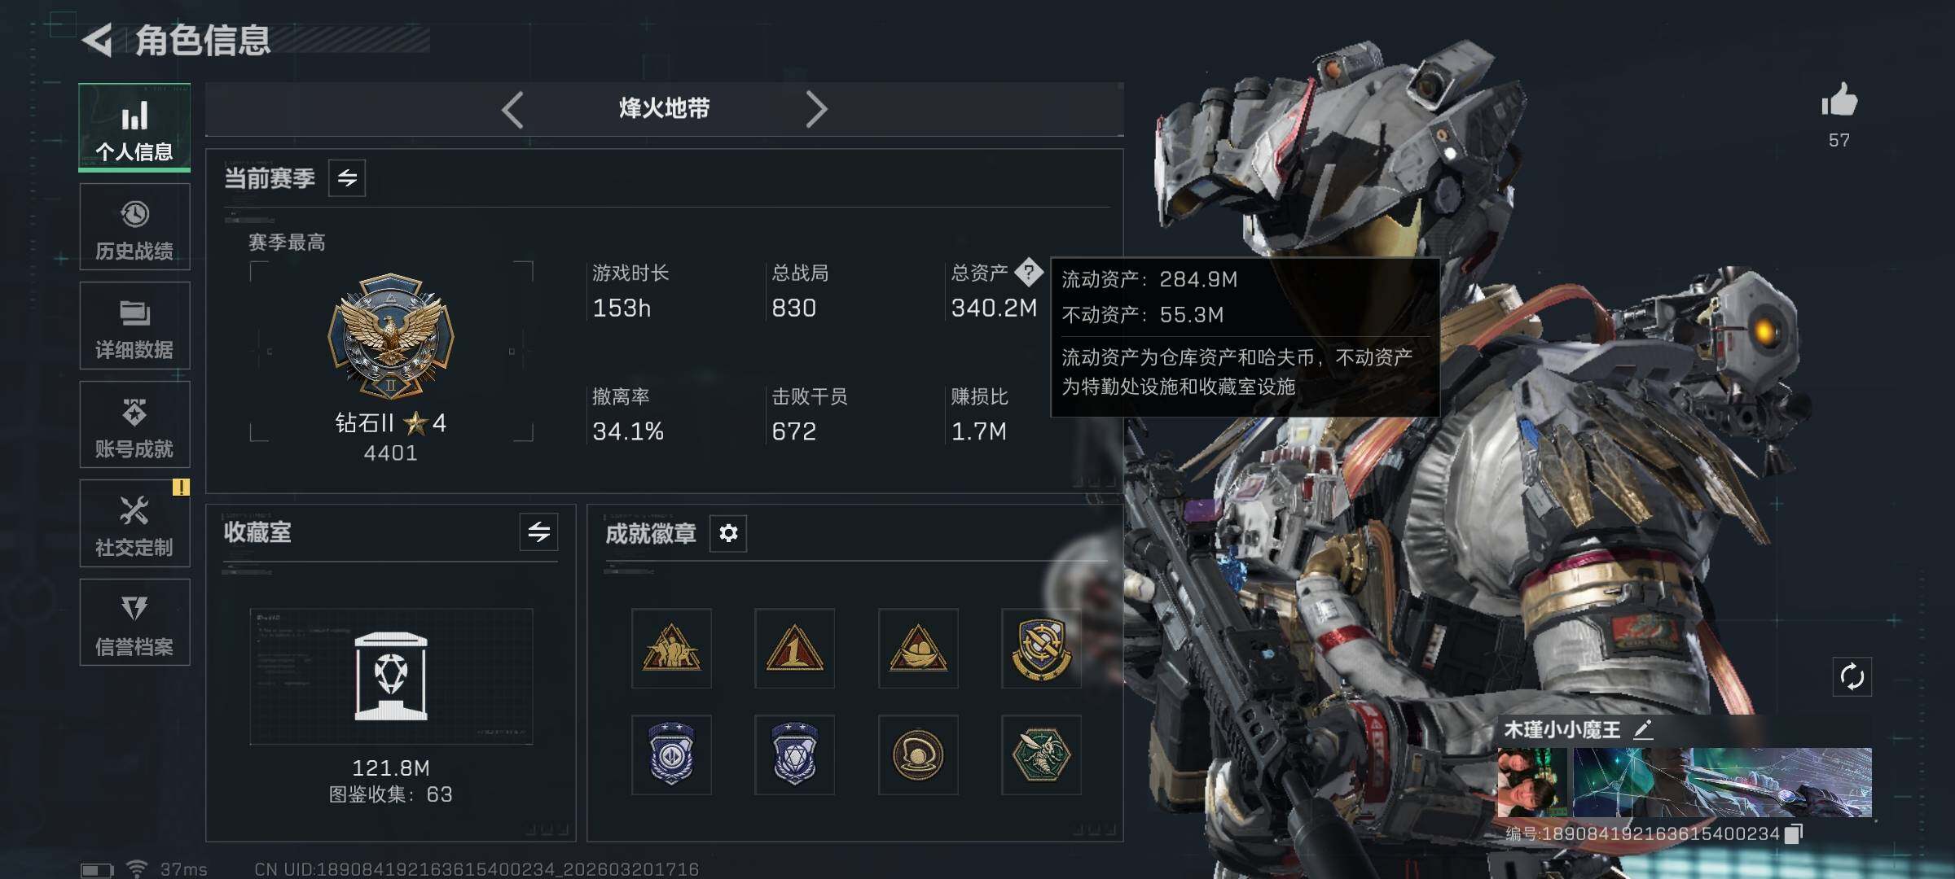Toggle 当前赛季 season switch button

click(x=347, y=178)
